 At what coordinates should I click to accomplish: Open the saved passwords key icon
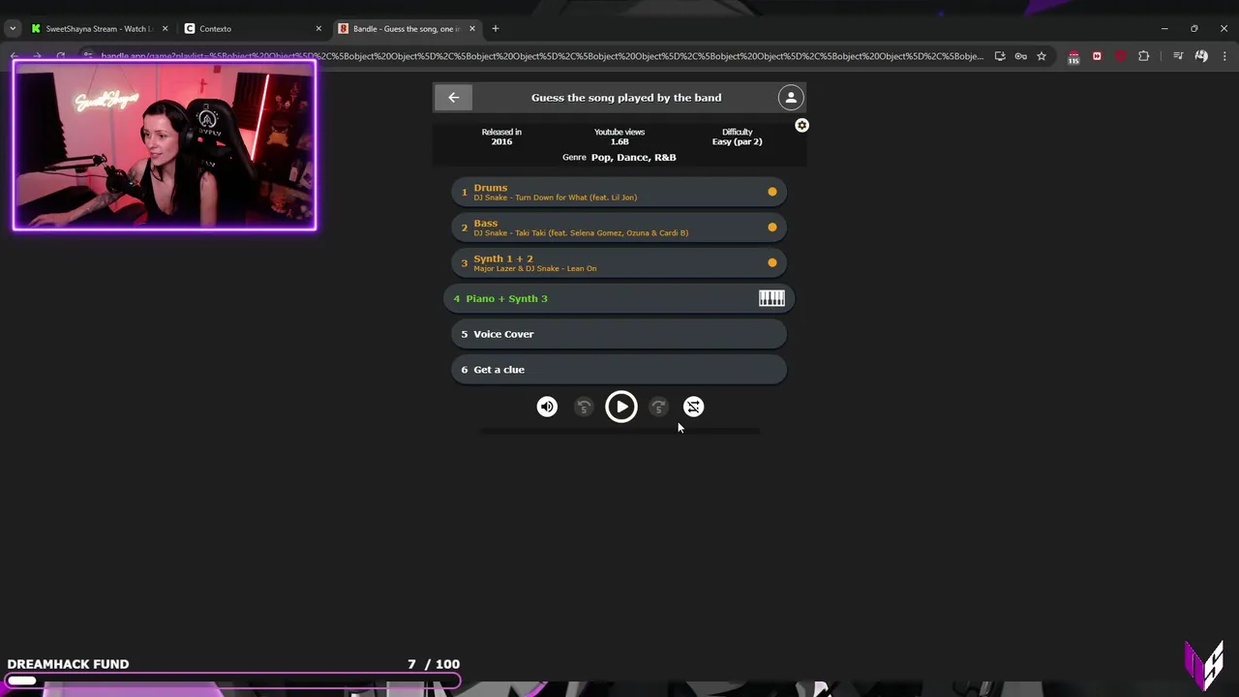click(x=1021, y=56)
